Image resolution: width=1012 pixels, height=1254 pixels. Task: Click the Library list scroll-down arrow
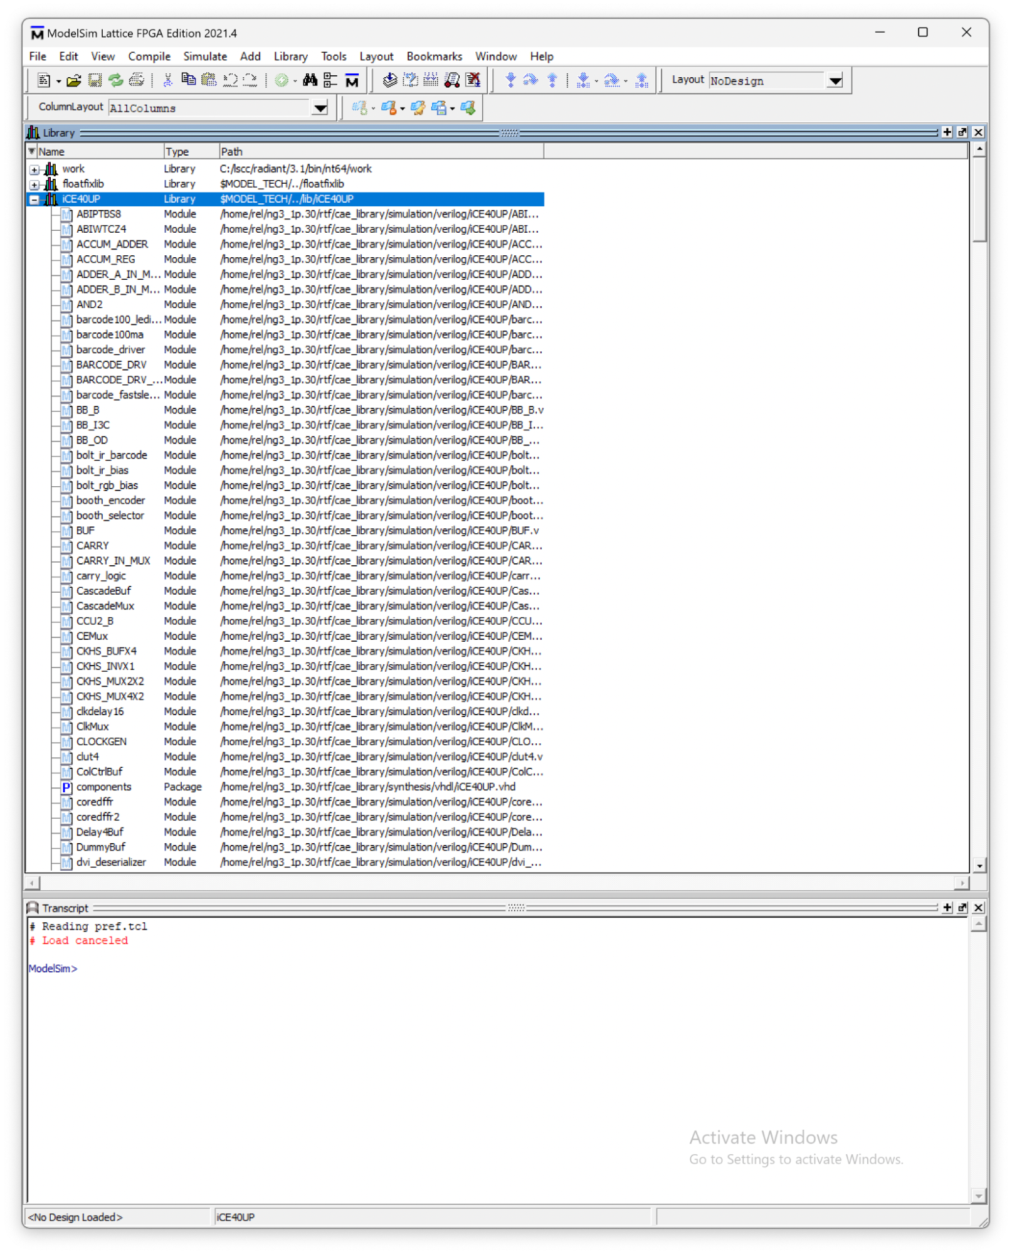tap(979, 866)
